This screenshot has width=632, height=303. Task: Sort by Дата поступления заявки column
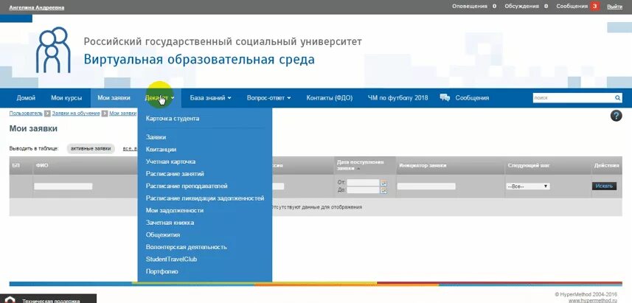click(x=360, y=165)
